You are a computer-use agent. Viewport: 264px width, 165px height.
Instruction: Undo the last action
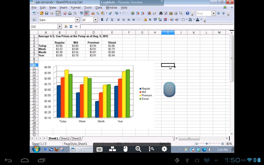pos(117,13)
